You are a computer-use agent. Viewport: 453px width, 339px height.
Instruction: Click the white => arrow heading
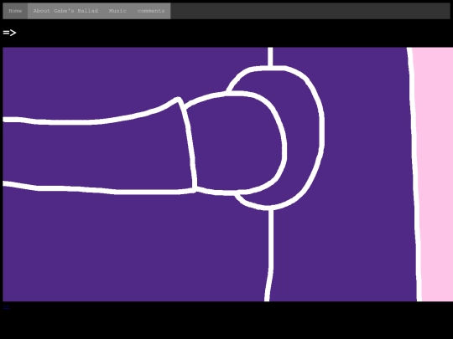coord(9,33)
